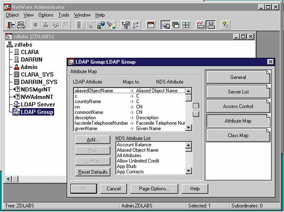Select the givenName mapping row
This screenshot has width=284, height=212.
(x=130, y=128)
